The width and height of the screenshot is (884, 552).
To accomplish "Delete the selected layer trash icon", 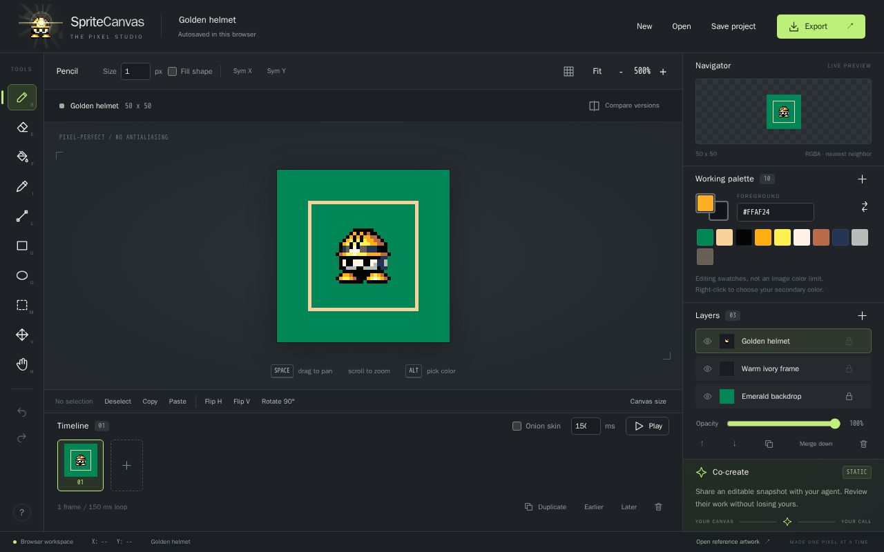I will (863, 444).
